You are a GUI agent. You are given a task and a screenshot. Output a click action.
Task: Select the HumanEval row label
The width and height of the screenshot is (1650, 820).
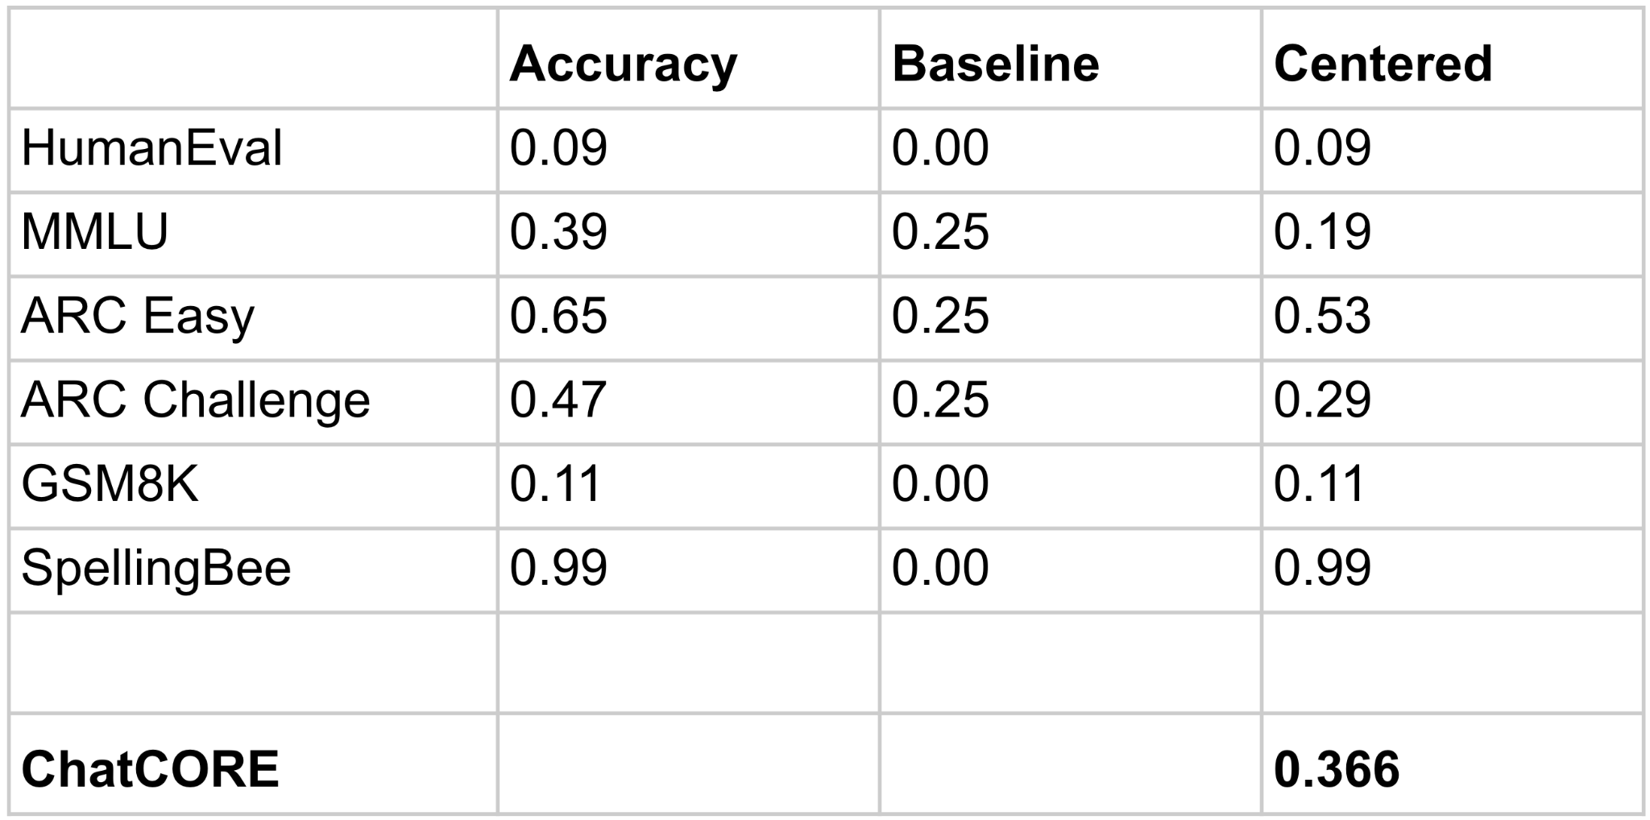[x=151, y=149]
